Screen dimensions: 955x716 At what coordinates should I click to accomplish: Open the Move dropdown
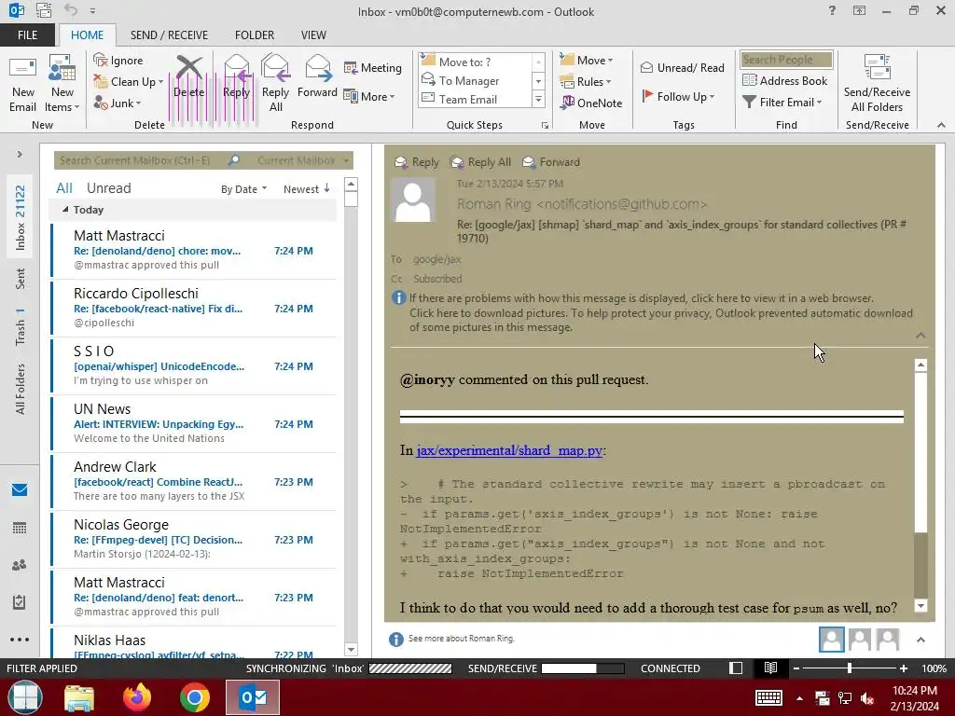point(586,61)
